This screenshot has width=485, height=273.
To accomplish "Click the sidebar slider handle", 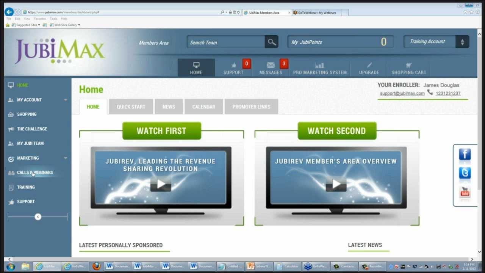I will tap(38, 217).
